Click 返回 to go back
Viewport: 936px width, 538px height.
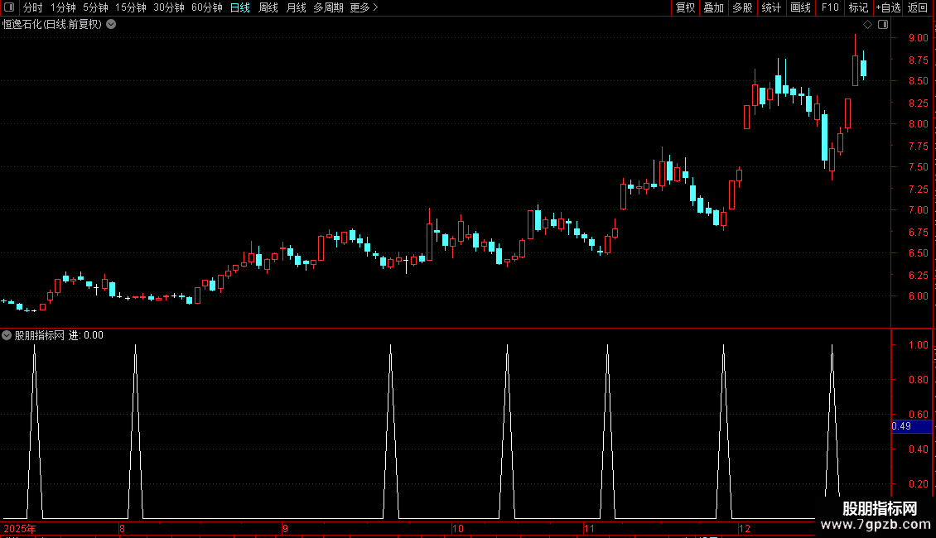(x=918, y=7)
